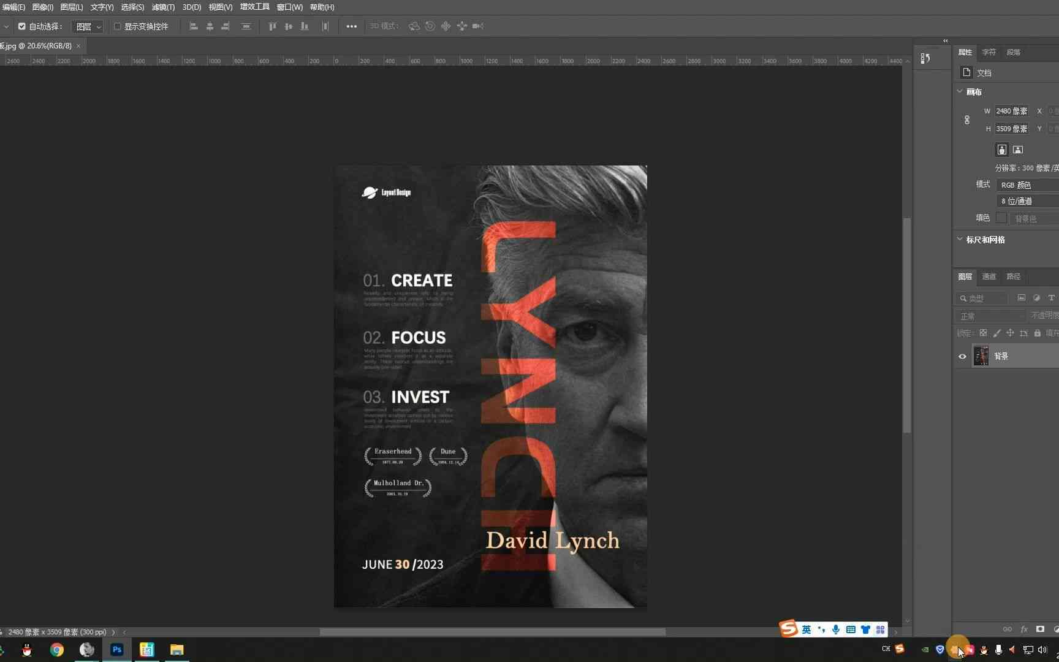Screen dimensions: 1059x662
Task: Switch to the 字符 tab
Action: (x=989, y=52)
